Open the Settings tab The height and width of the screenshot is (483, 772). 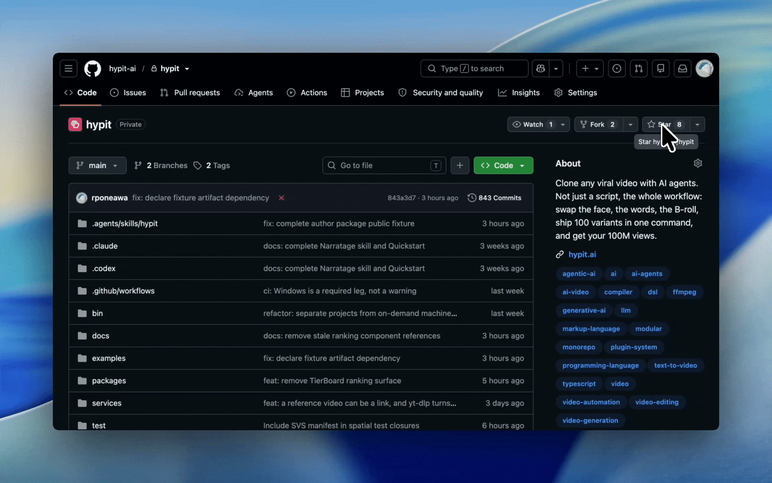(x=575, y=93)
